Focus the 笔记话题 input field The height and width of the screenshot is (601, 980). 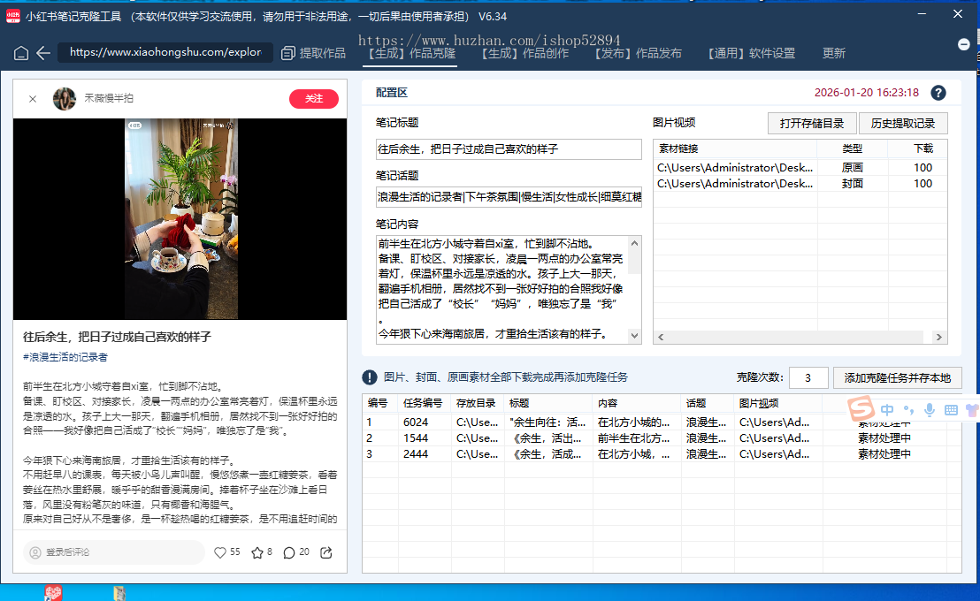[x=509, y=197]
